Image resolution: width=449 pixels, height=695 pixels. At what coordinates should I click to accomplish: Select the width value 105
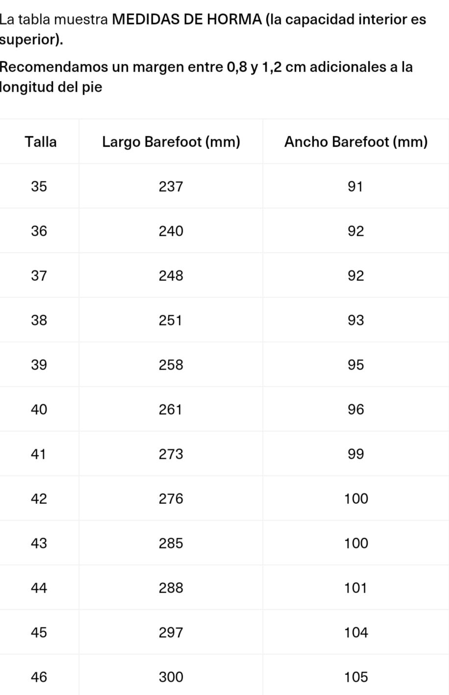(356, 677)
